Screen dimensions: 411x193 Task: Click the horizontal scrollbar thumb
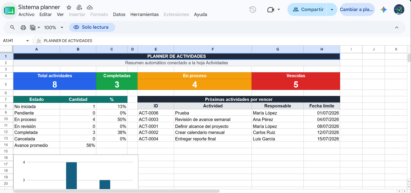pos(117,191)
